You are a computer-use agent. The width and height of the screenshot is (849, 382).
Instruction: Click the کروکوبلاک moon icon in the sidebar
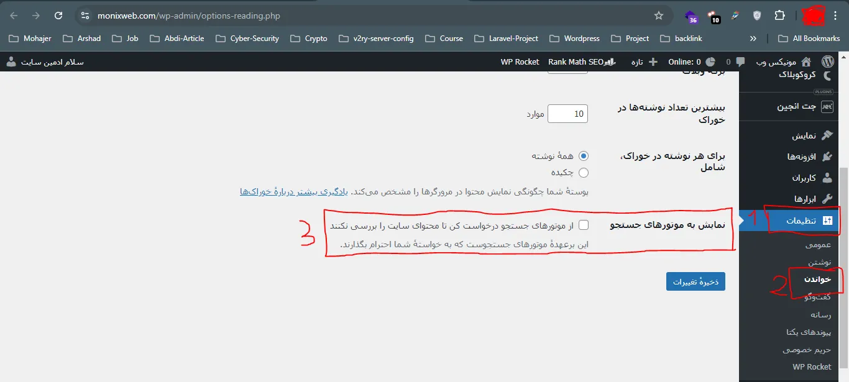pyautogui.click(x=827, y=75)
